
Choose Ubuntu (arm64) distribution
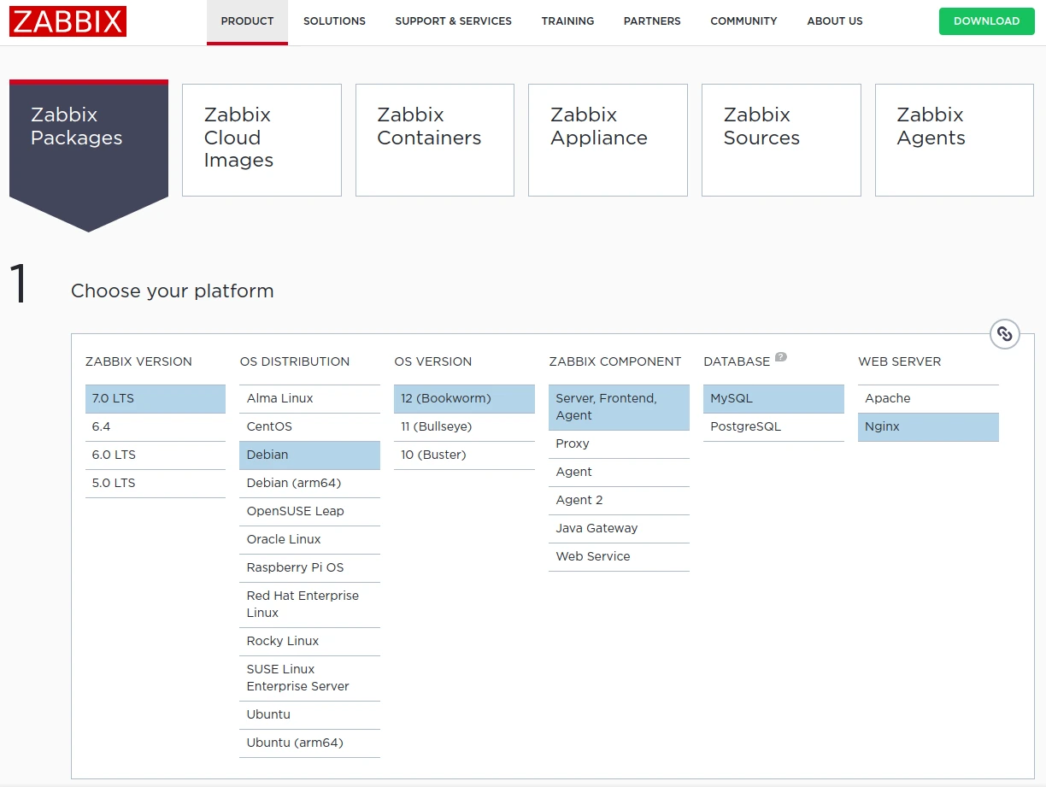point(310,743)
